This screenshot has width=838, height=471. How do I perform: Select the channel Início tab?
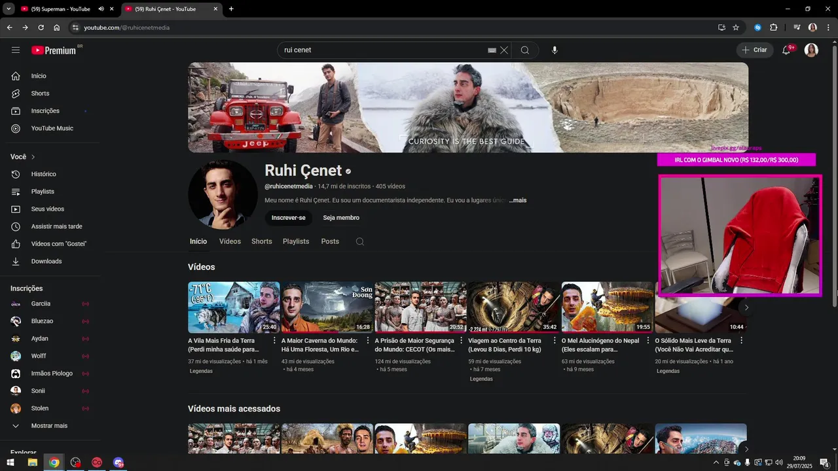click(x=198, y=241)
